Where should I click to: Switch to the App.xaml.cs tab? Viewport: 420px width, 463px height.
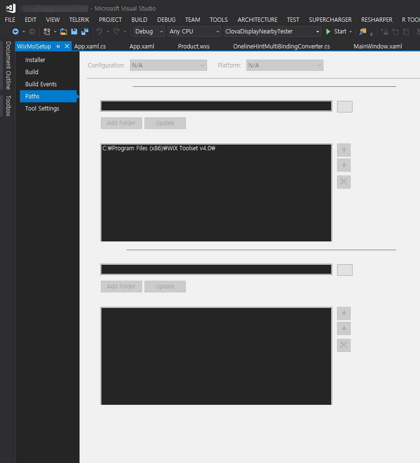[x=90, y=47]
